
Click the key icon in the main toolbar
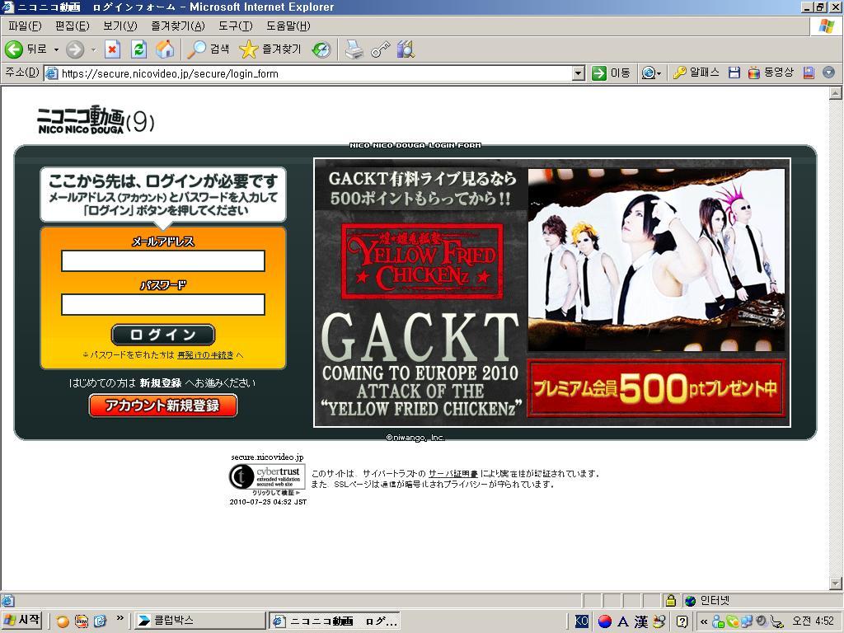(x=380, y=49)
